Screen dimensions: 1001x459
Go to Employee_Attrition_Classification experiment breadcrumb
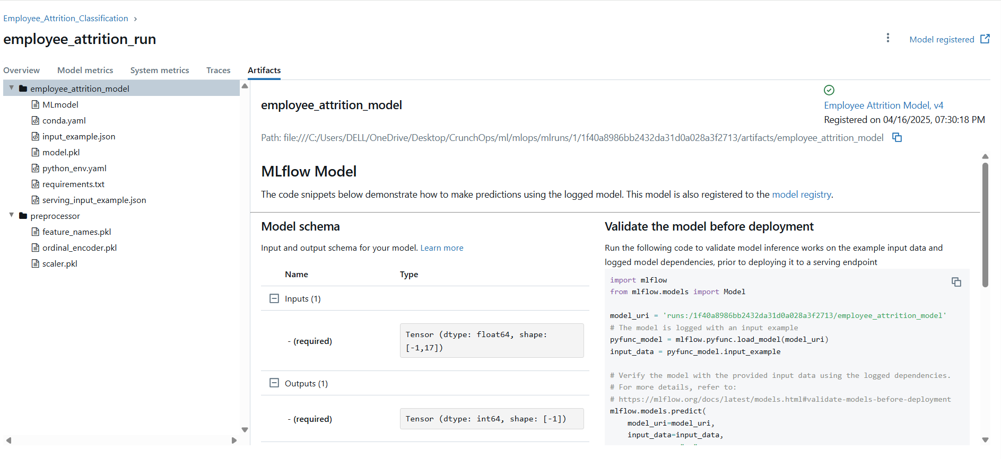66,19
